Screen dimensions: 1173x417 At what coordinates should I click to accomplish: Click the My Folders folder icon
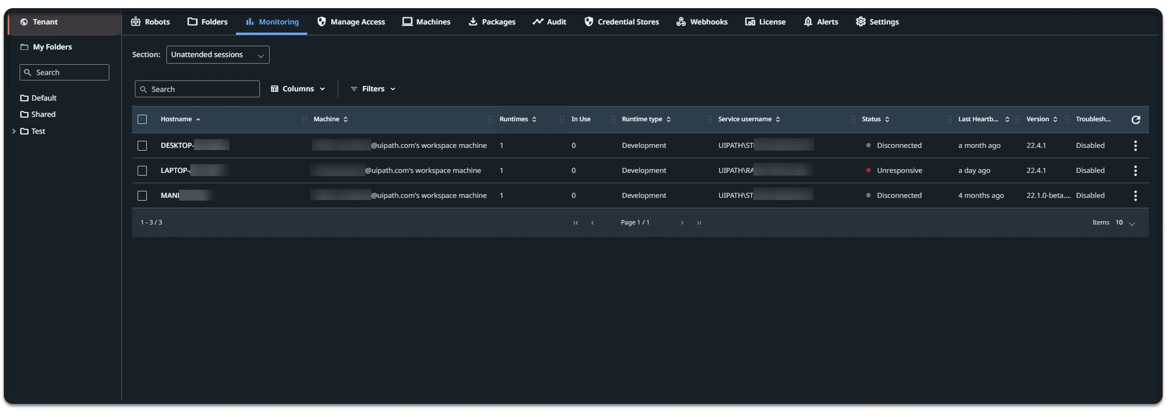point(24,47)
